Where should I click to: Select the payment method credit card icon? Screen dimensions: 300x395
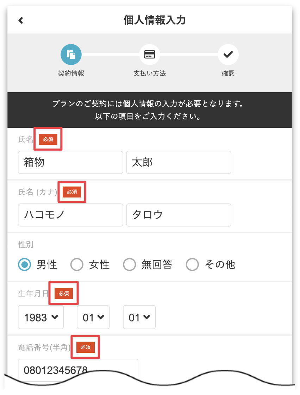point(150,55)
